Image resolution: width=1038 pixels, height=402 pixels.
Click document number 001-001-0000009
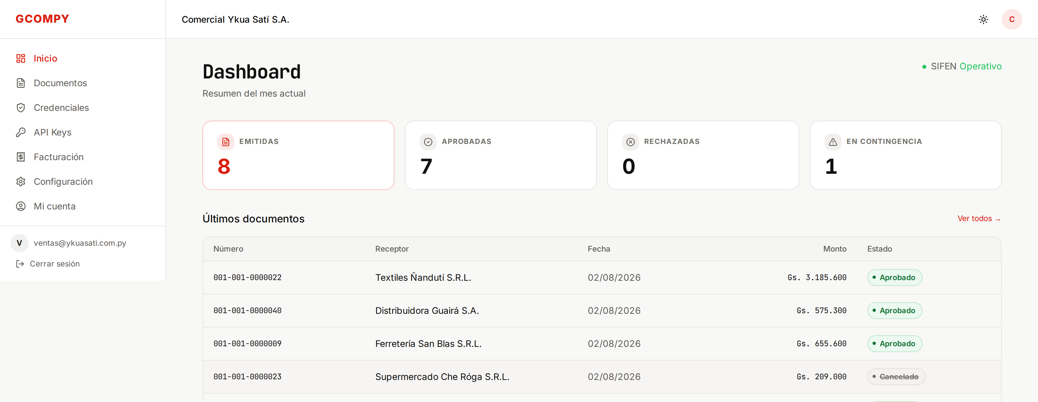pos(247,343)
